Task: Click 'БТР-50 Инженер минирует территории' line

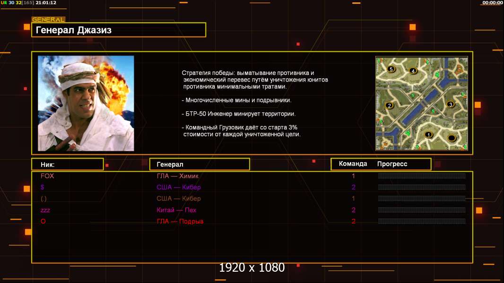Action: point(238,114)
